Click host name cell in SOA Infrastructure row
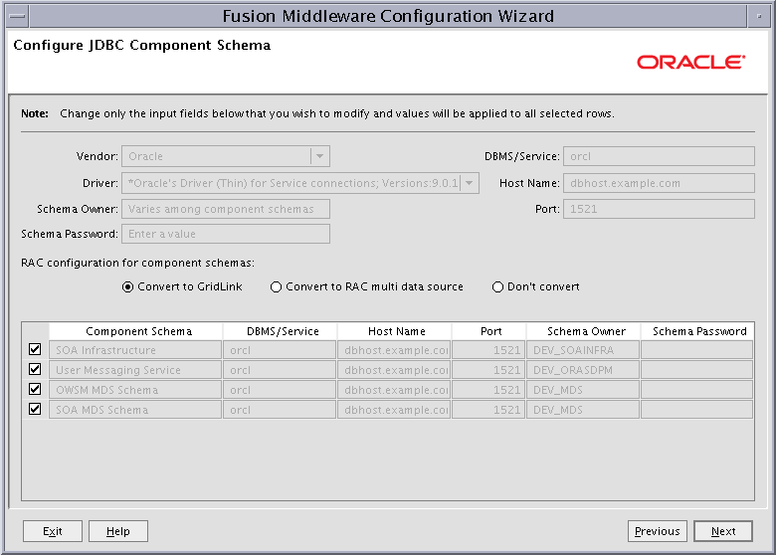Viewport: 776px width, 555px height. 394,350
